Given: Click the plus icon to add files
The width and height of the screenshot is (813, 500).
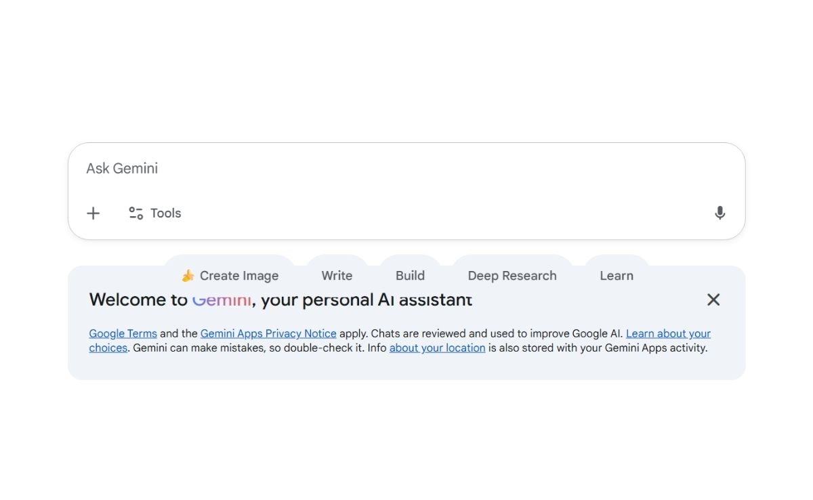Looking at the screenshot, I should [x=93, y=213].
